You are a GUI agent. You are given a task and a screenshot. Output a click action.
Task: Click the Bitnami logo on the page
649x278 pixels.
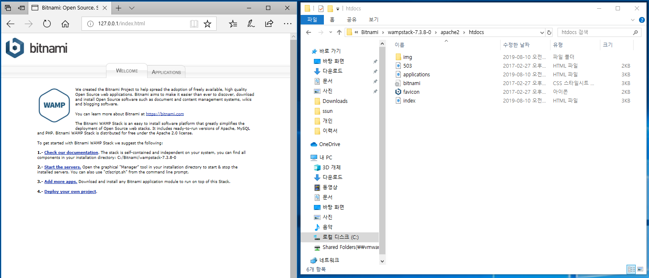tap(36, 48)
